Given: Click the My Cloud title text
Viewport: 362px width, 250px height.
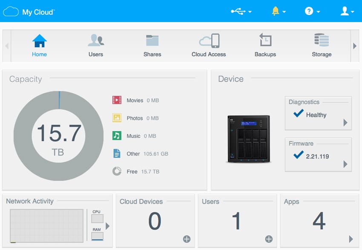Looking at the screenshot, I should 38,12.
